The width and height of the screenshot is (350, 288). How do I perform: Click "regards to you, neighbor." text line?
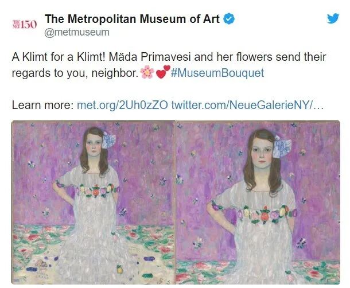(75, 73)
